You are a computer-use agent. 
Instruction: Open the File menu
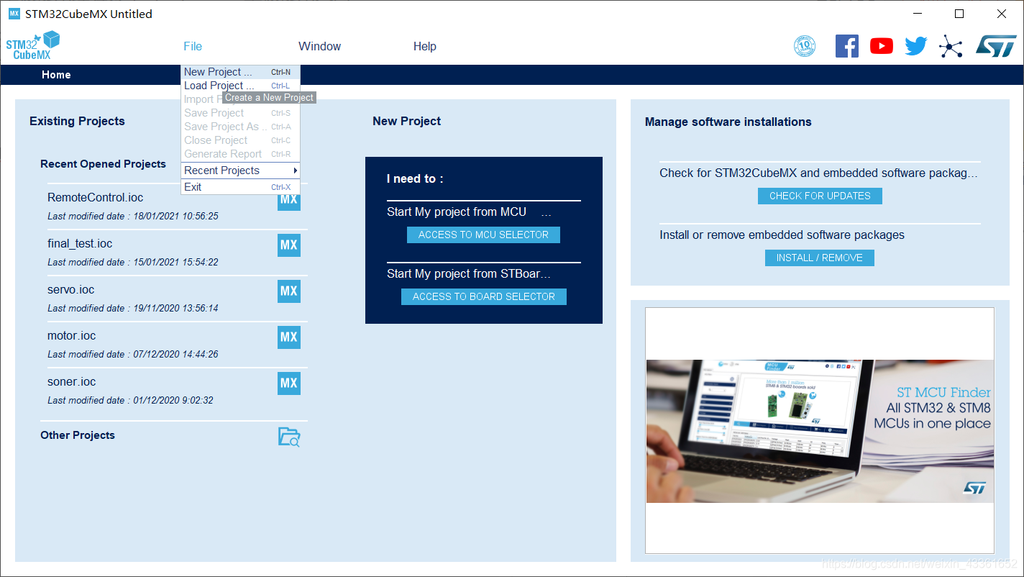click(x=193, y=46)
